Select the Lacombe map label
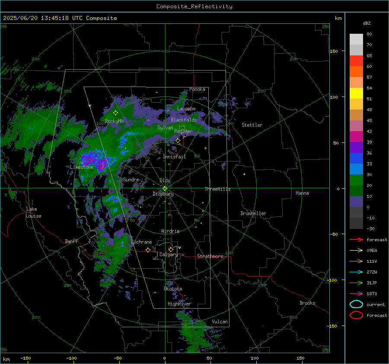The image size is (389, 364). click(186, 109)
